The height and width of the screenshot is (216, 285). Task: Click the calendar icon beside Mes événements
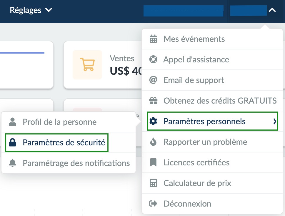click(153, 39)
